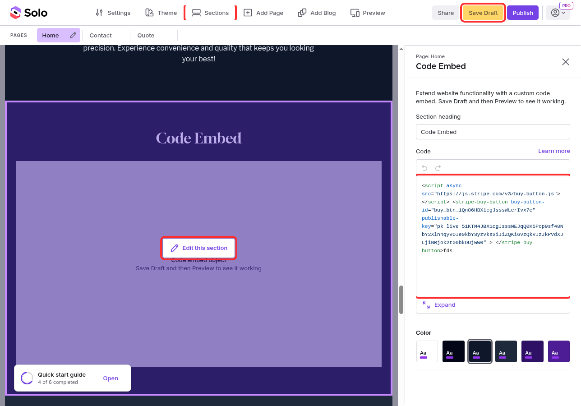581x406 pixels.
Task: Click inside the code editor text area
Action: (493, 236)
